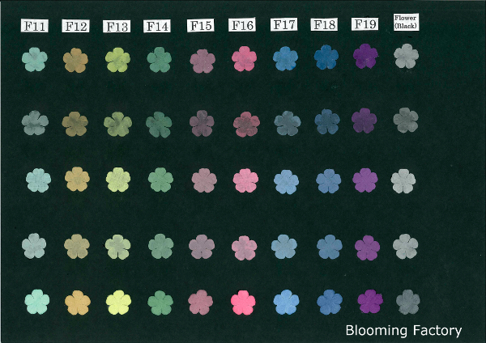Choose third-row pale yellow flower in F13 column

coord(118,180)
